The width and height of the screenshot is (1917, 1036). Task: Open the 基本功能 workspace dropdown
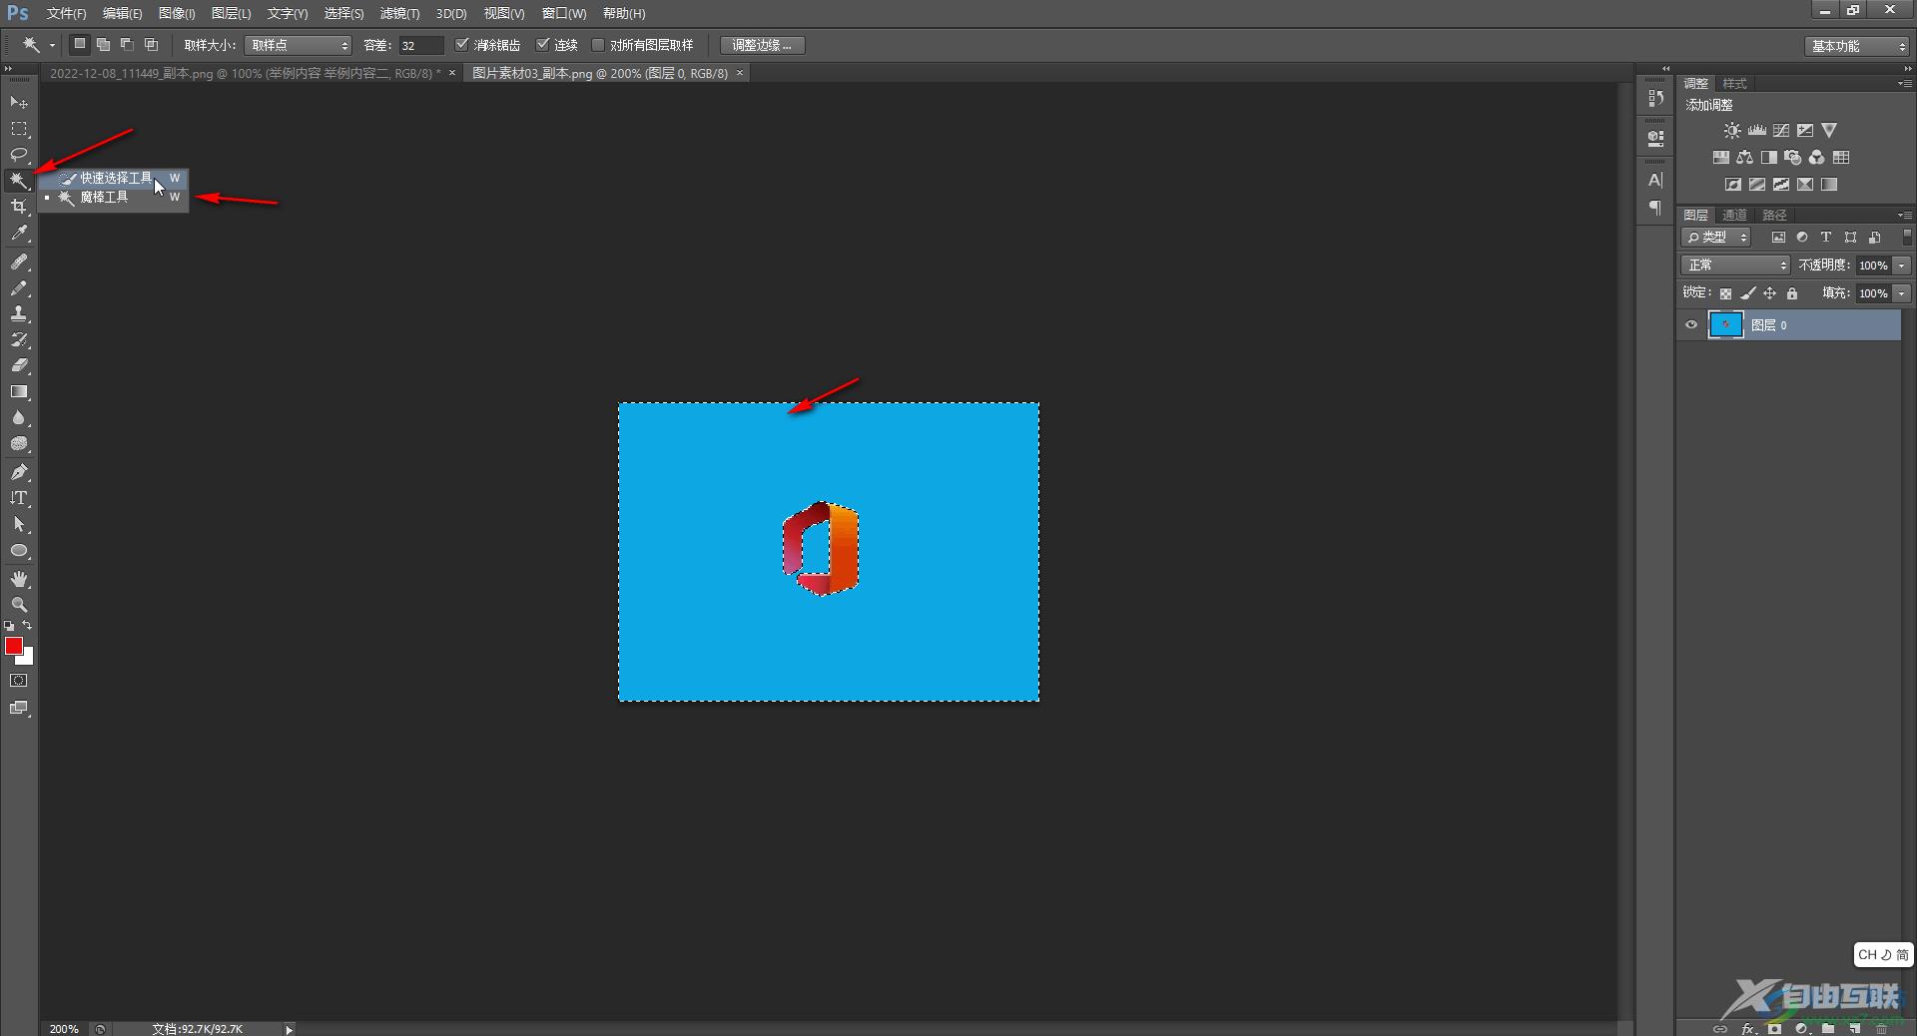[x=1857, y=46]
